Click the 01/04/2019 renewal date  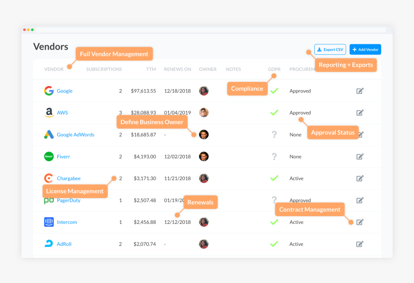point(178,113)
